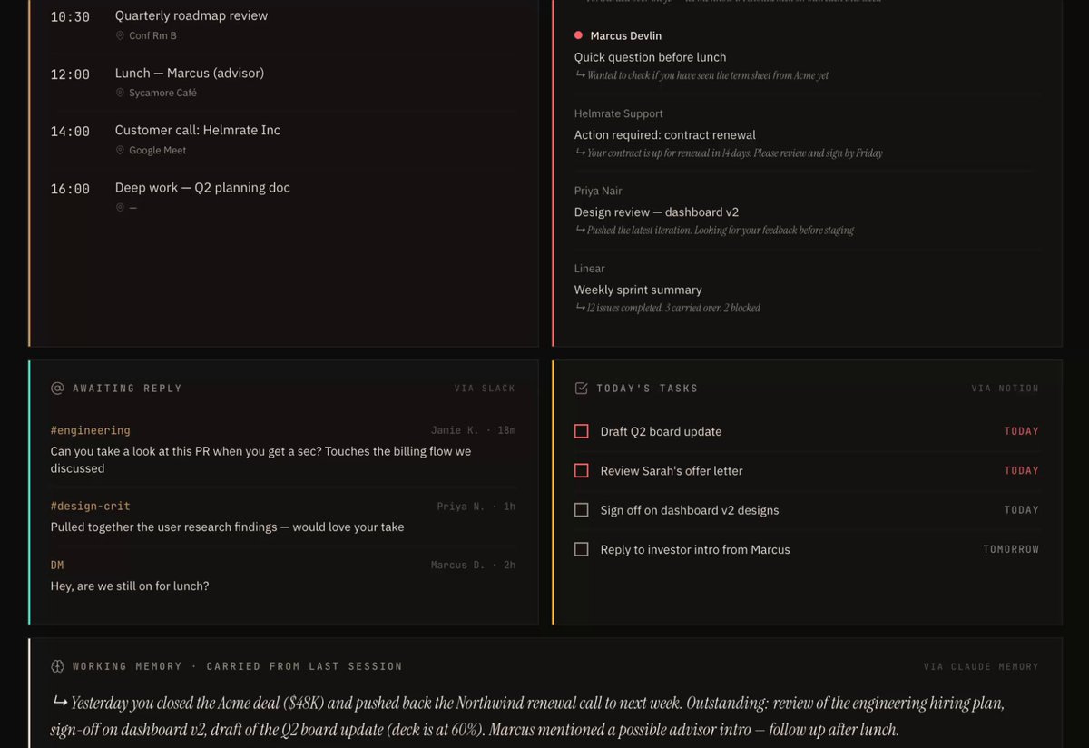Screen dimensions: 1089x748
Task: Open the #design-crit channel message
Action: click(283, 517)
